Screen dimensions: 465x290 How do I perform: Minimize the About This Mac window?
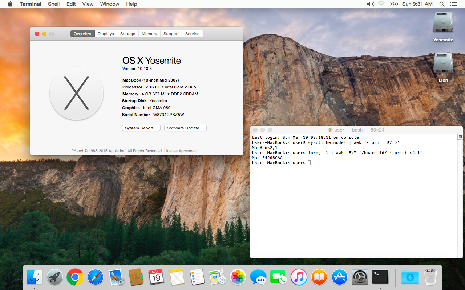pyautogui.click(x=44, y=34)
